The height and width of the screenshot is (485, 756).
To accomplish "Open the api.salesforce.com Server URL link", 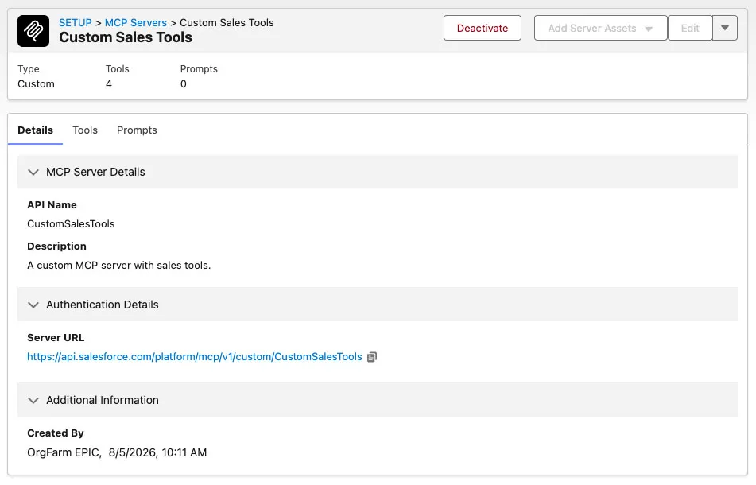I will pos(194,357).
